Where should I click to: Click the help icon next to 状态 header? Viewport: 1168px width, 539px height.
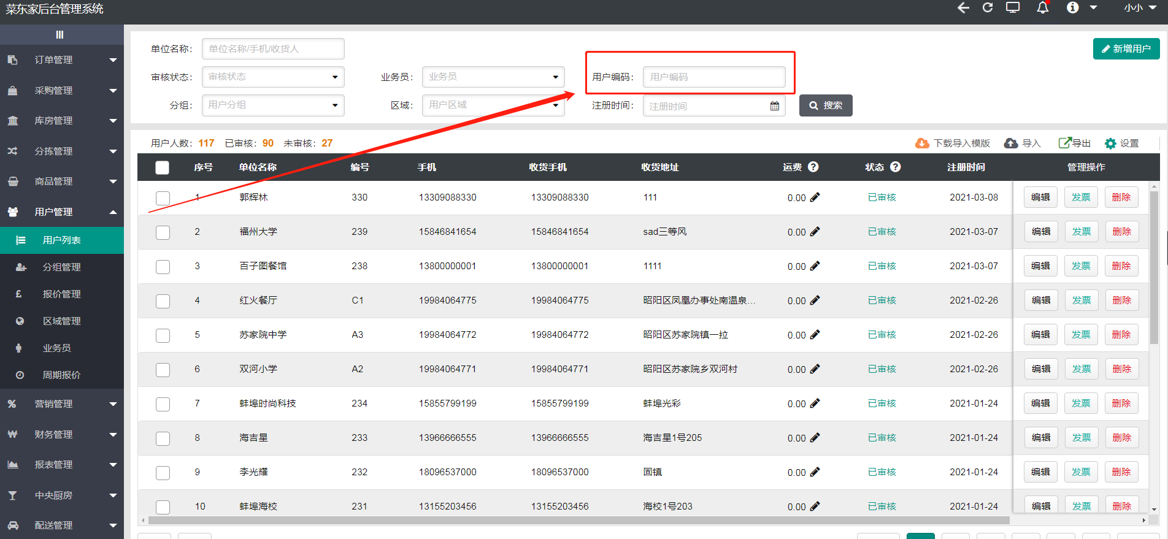tap(896, 167)
